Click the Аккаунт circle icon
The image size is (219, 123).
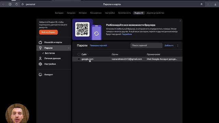pos(40,74)
